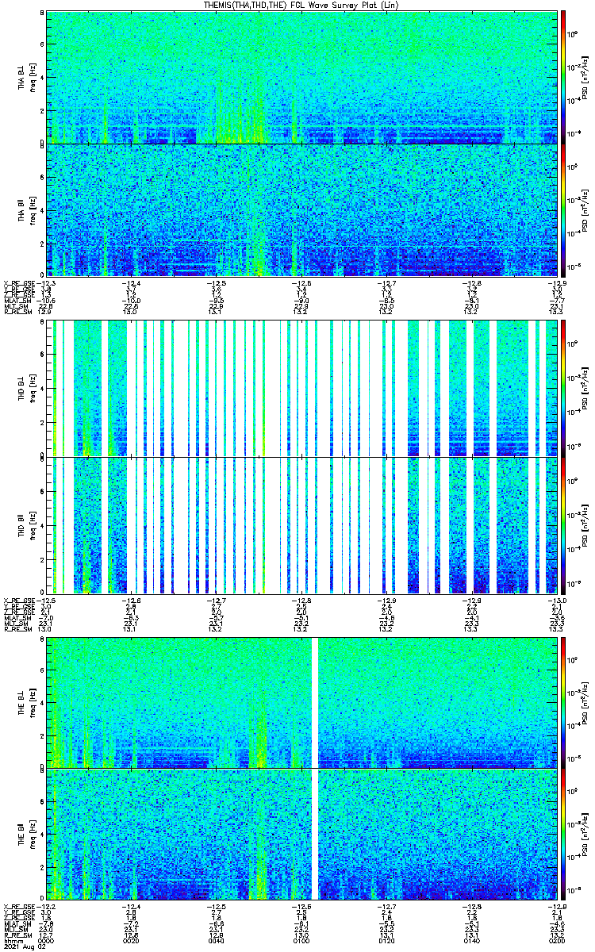Screen dimensions: 595x952
Task: Click the plot title THEMIS FGL Wave Survey Plot
Action: pyautogui.click(x=301, y=5)
